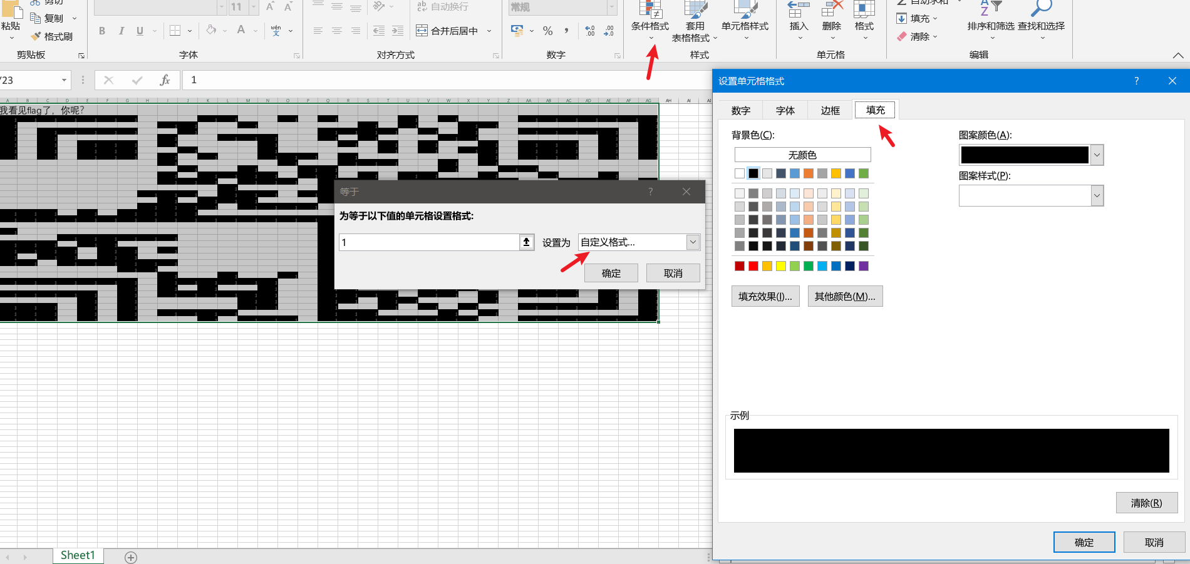Viewport: 1190px width, 564px height.
Task: Click the collapse-dialog range selector icon
Action: [x=527, y=242]
